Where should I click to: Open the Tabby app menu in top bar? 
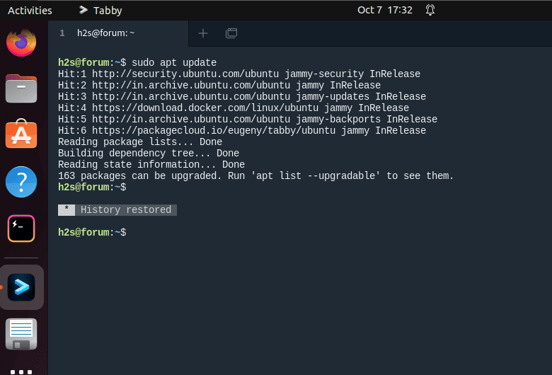100,11
